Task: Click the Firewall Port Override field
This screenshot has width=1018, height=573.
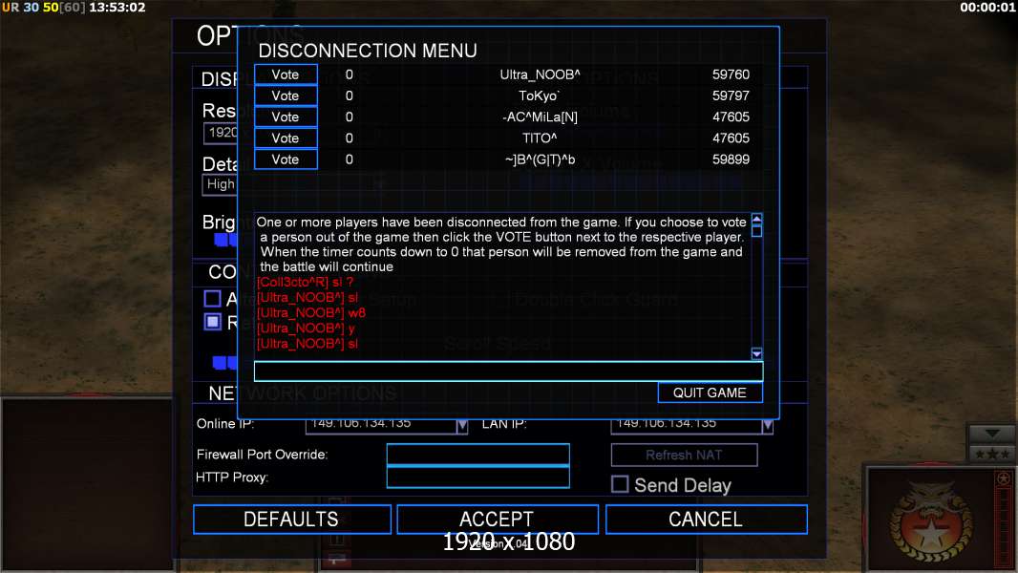Action: tap(477, 455)
